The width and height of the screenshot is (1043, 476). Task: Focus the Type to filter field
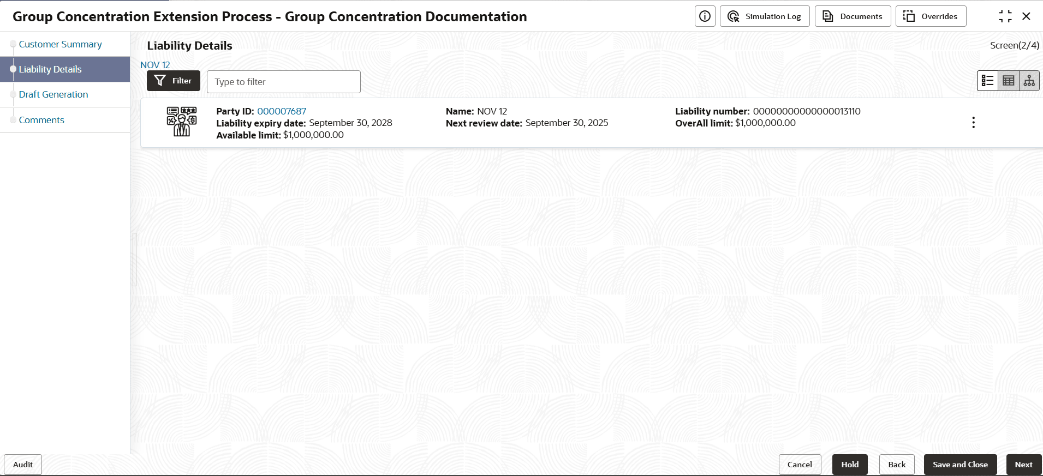pyautogui.click(x=284, y=82)
